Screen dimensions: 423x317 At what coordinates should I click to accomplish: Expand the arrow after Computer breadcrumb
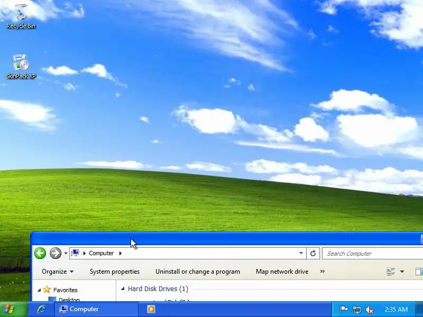[x=121, y=253]
